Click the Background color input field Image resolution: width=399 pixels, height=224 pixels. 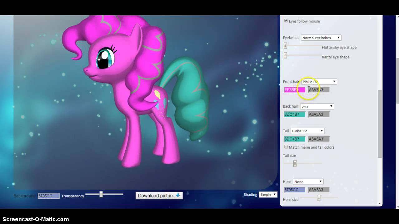48,196
